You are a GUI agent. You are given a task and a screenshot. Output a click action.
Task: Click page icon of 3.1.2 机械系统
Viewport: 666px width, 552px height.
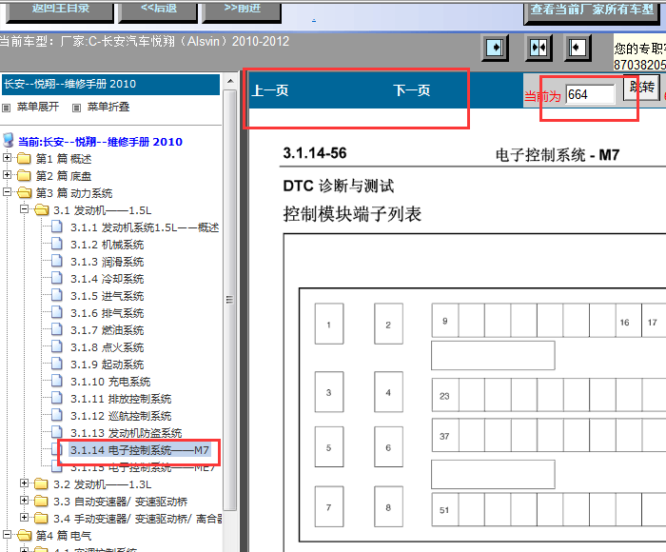[x=57, y=244]
